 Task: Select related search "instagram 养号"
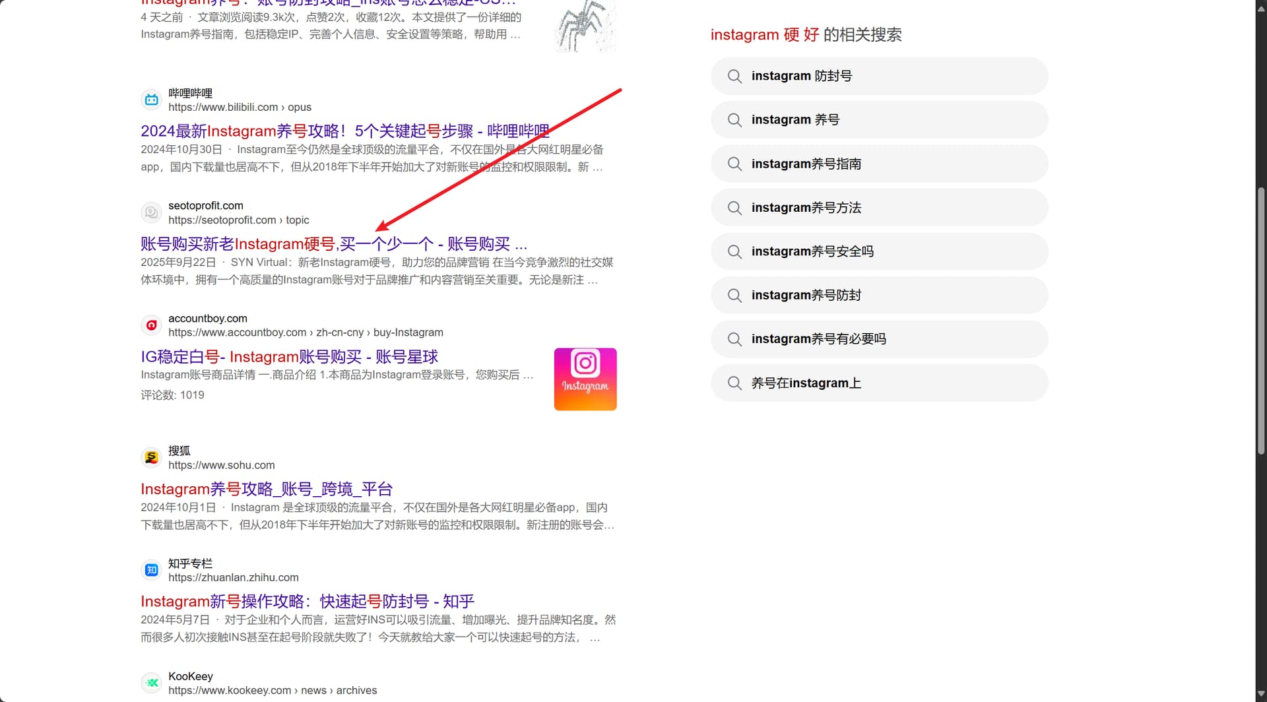pyautogui.click(x=795, y=120)
